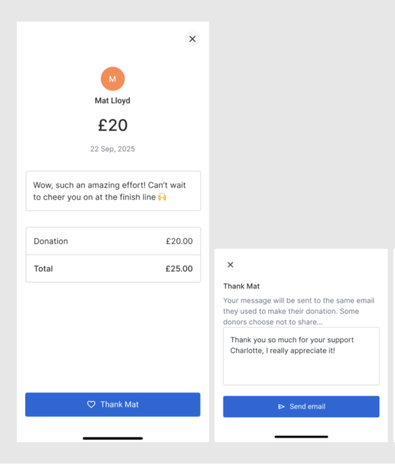
Task: Click the email notice text under Thank Mat
Action: point(300,311)
